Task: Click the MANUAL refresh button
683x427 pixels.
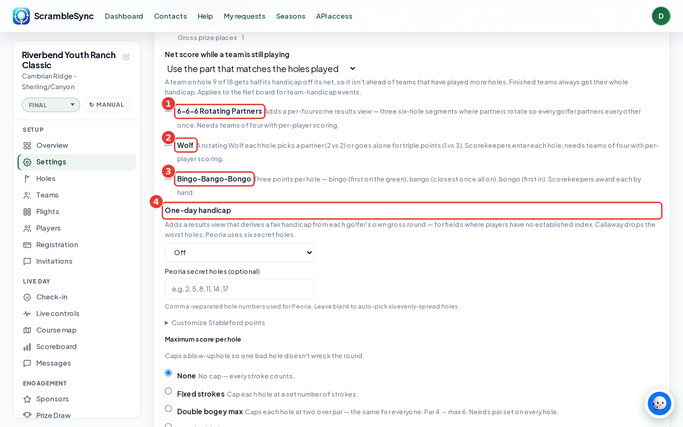Action: pyautogui.click(x=107, y=105)
